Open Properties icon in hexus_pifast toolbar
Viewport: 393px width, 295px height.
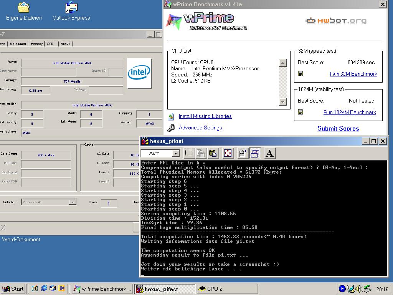243,153
